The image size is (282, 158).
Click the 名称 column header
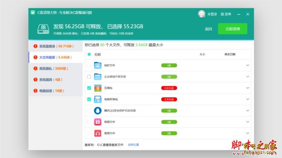point(97,54)
